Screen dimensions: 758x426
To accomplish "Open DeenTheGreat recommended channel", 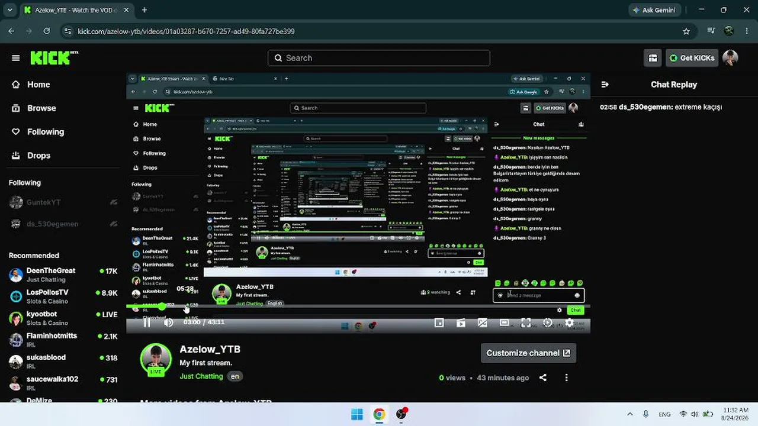I will [63, 275].
